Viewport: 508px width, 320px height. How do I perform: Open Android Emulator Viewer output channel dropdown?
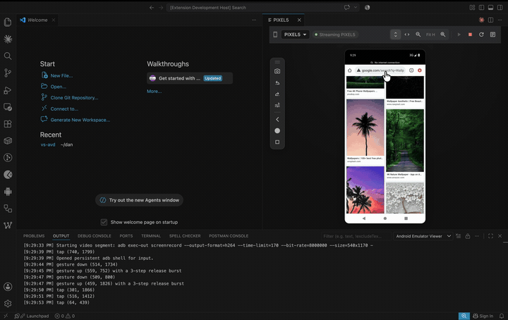pyautogui.click(x=423, y=236)
